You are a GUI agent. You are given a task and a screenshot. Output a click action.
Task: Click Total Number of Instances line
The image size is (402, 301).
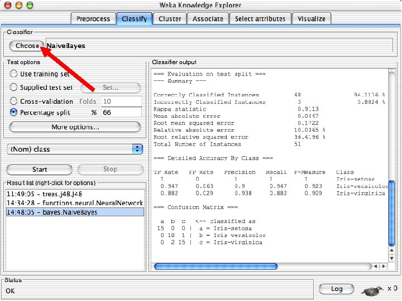(x=227, y=144)
